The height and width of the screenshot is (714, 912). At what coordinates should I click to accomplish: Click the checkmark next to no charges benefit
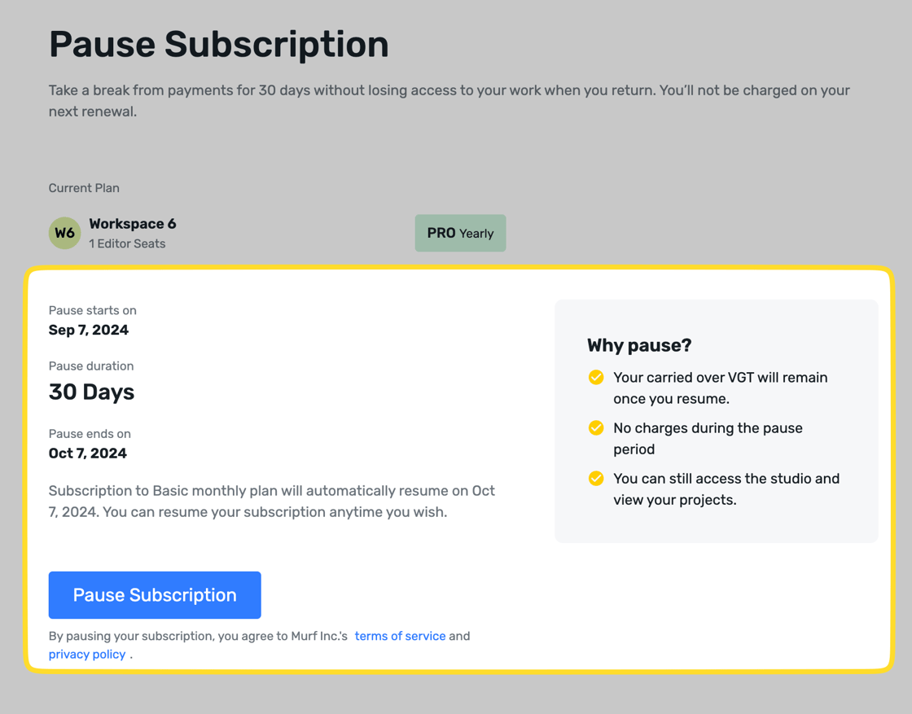click(596, 427)
